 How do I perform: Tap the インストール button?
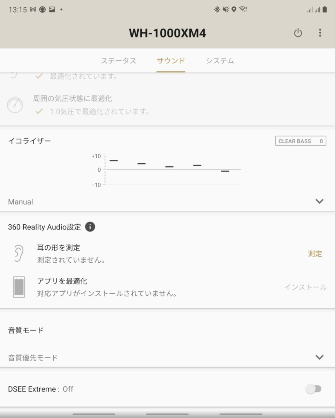[305, 287]
